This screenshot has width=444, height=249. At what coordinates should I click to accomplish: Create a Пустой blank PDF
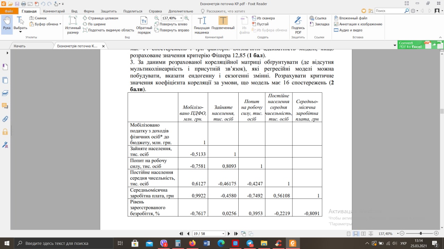(x=260, y=24)
